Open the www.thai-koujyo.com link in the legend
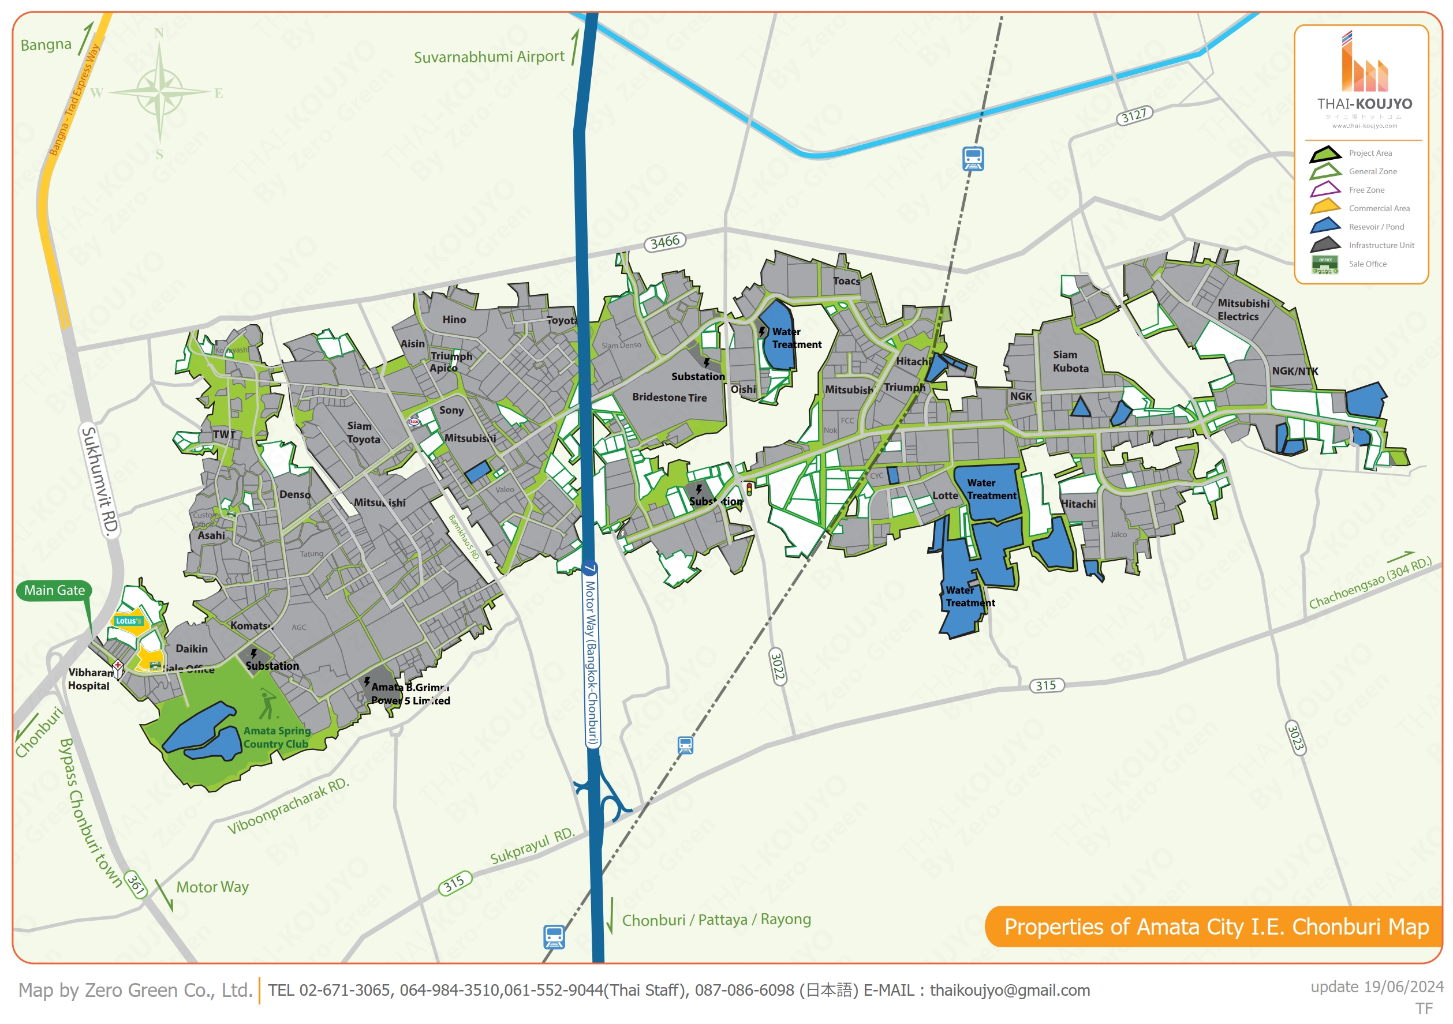The width and height of the screenshot is (1453, 1024). click(1365, 126)
